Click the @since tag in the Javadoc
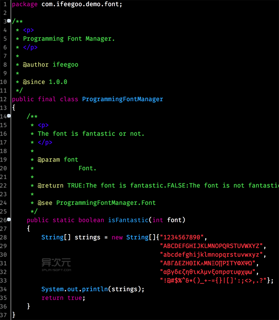Image resolution: width=279 pixels, height=320 pixels. click(x=34, y=82)
